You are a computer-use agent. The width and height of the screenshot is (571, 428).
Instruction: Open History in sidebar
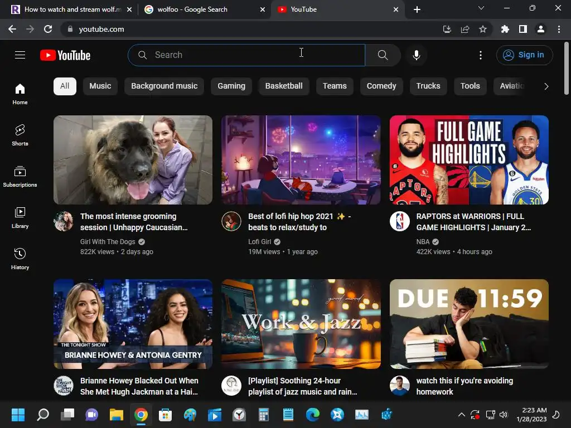[20, 259]
